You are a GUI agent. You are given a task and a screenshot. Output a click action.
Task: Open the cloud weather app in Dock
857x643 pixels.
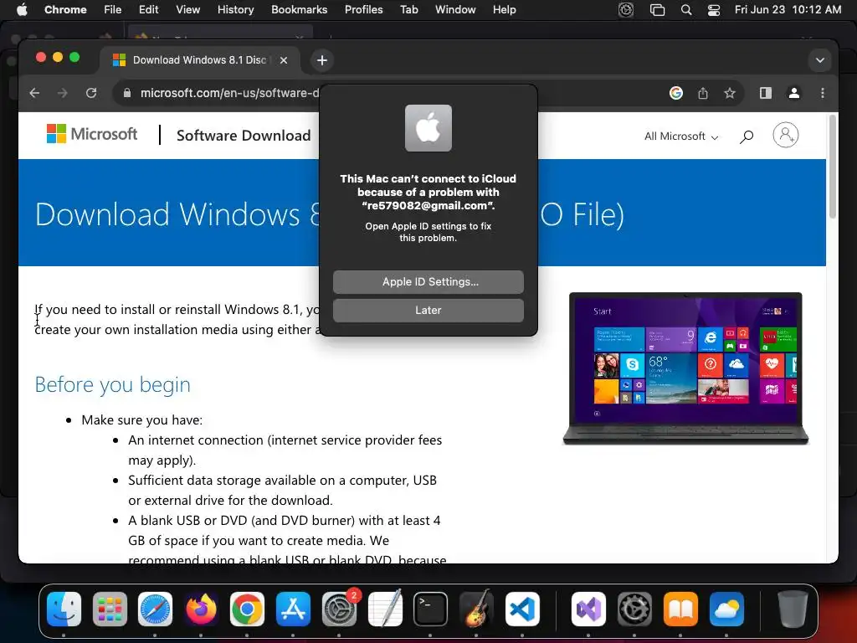tap(726, 609)
